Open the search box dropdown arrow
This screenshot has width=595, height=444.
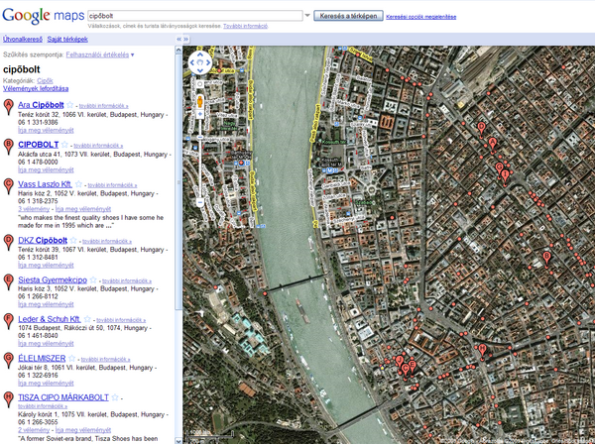[307, 16]
